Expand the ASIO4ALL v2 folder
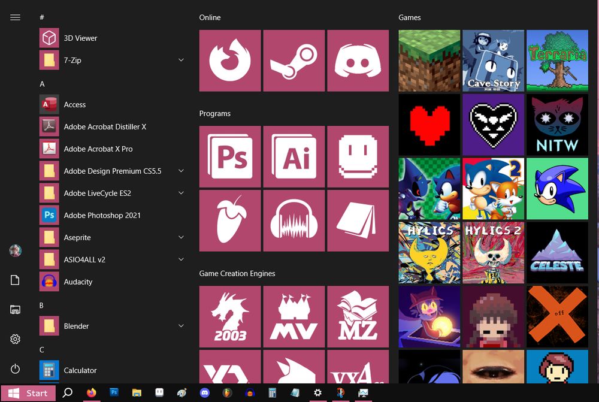 (181, 259)
